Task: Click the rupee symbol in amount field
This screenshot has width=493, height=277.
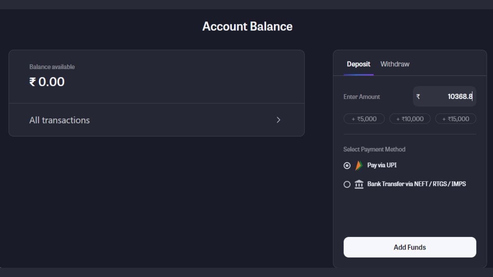Action: (x=418, y=97)
